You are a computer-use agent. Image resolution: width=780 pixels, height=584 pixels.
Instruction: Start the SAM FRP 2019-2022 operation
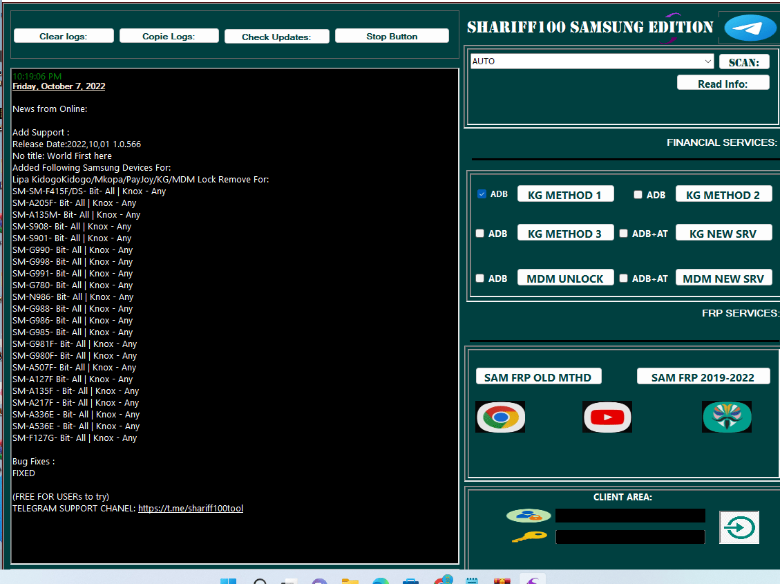coord(703,377)
